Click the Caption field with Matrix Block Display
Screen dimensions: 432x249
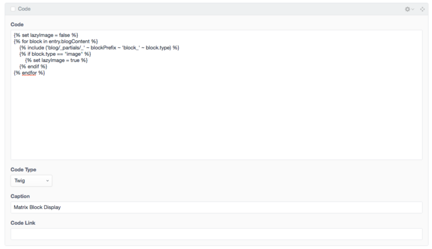pyautogui.click(x=216, y=207)
